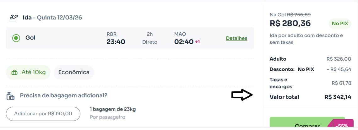Select the Econômica class chip
358x130 pixels.
point(74,73)
